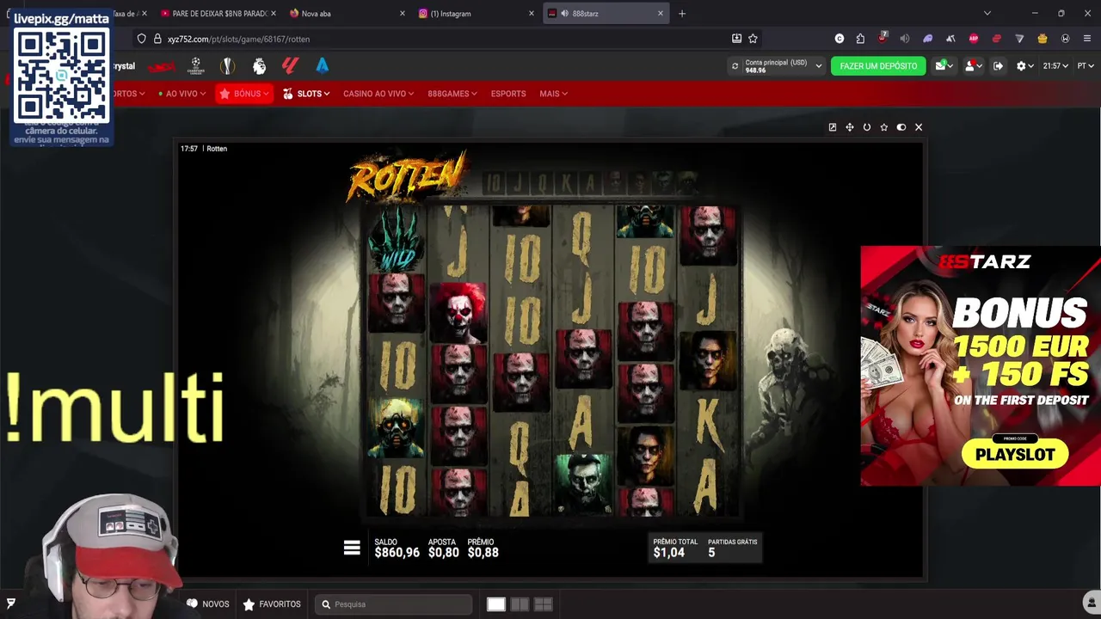Open the Europa League trophy shortcut
Image resolution: width=1101 pixels, height=619 pixels.
227,66
